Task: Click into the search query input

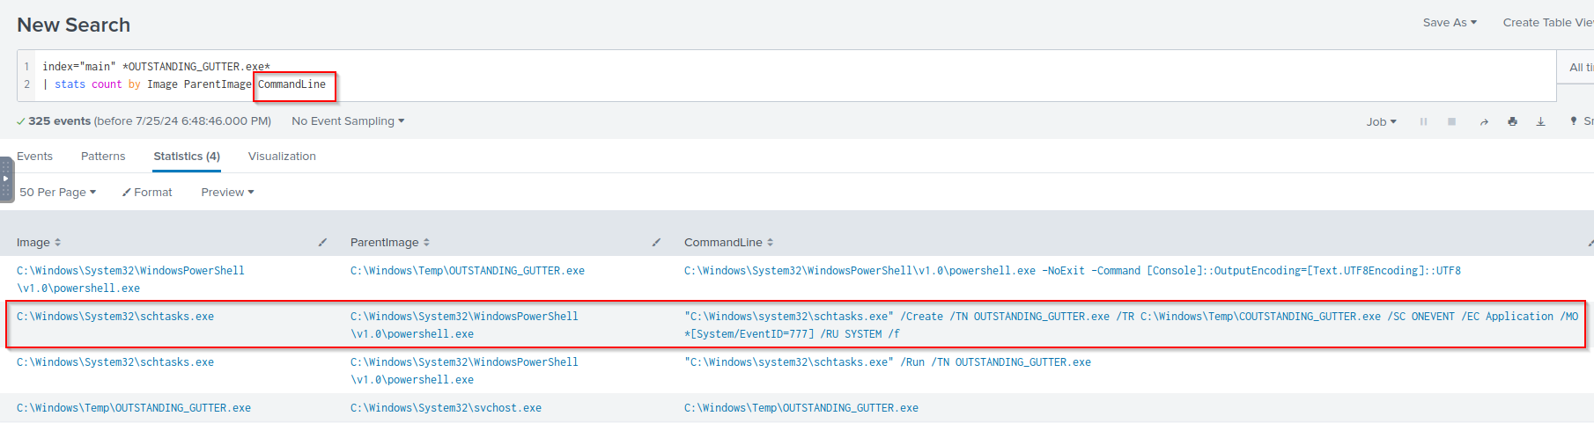Action: 793,76
